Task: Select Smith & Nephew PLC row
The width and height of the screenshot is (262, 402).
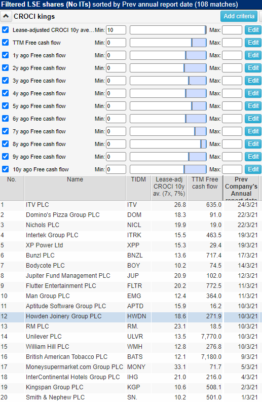Action: pos(130,397)
